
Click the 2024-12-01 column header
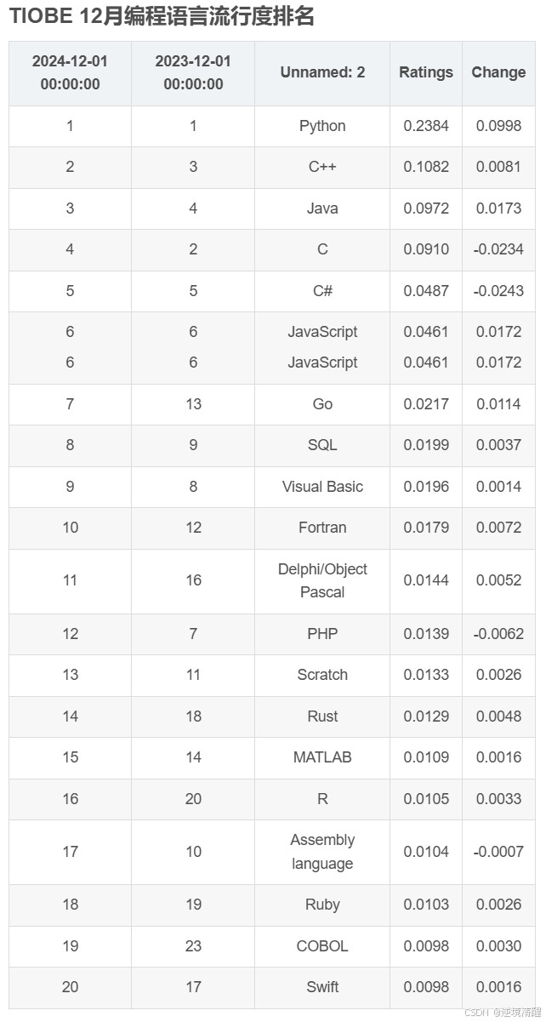click(70, 72)
